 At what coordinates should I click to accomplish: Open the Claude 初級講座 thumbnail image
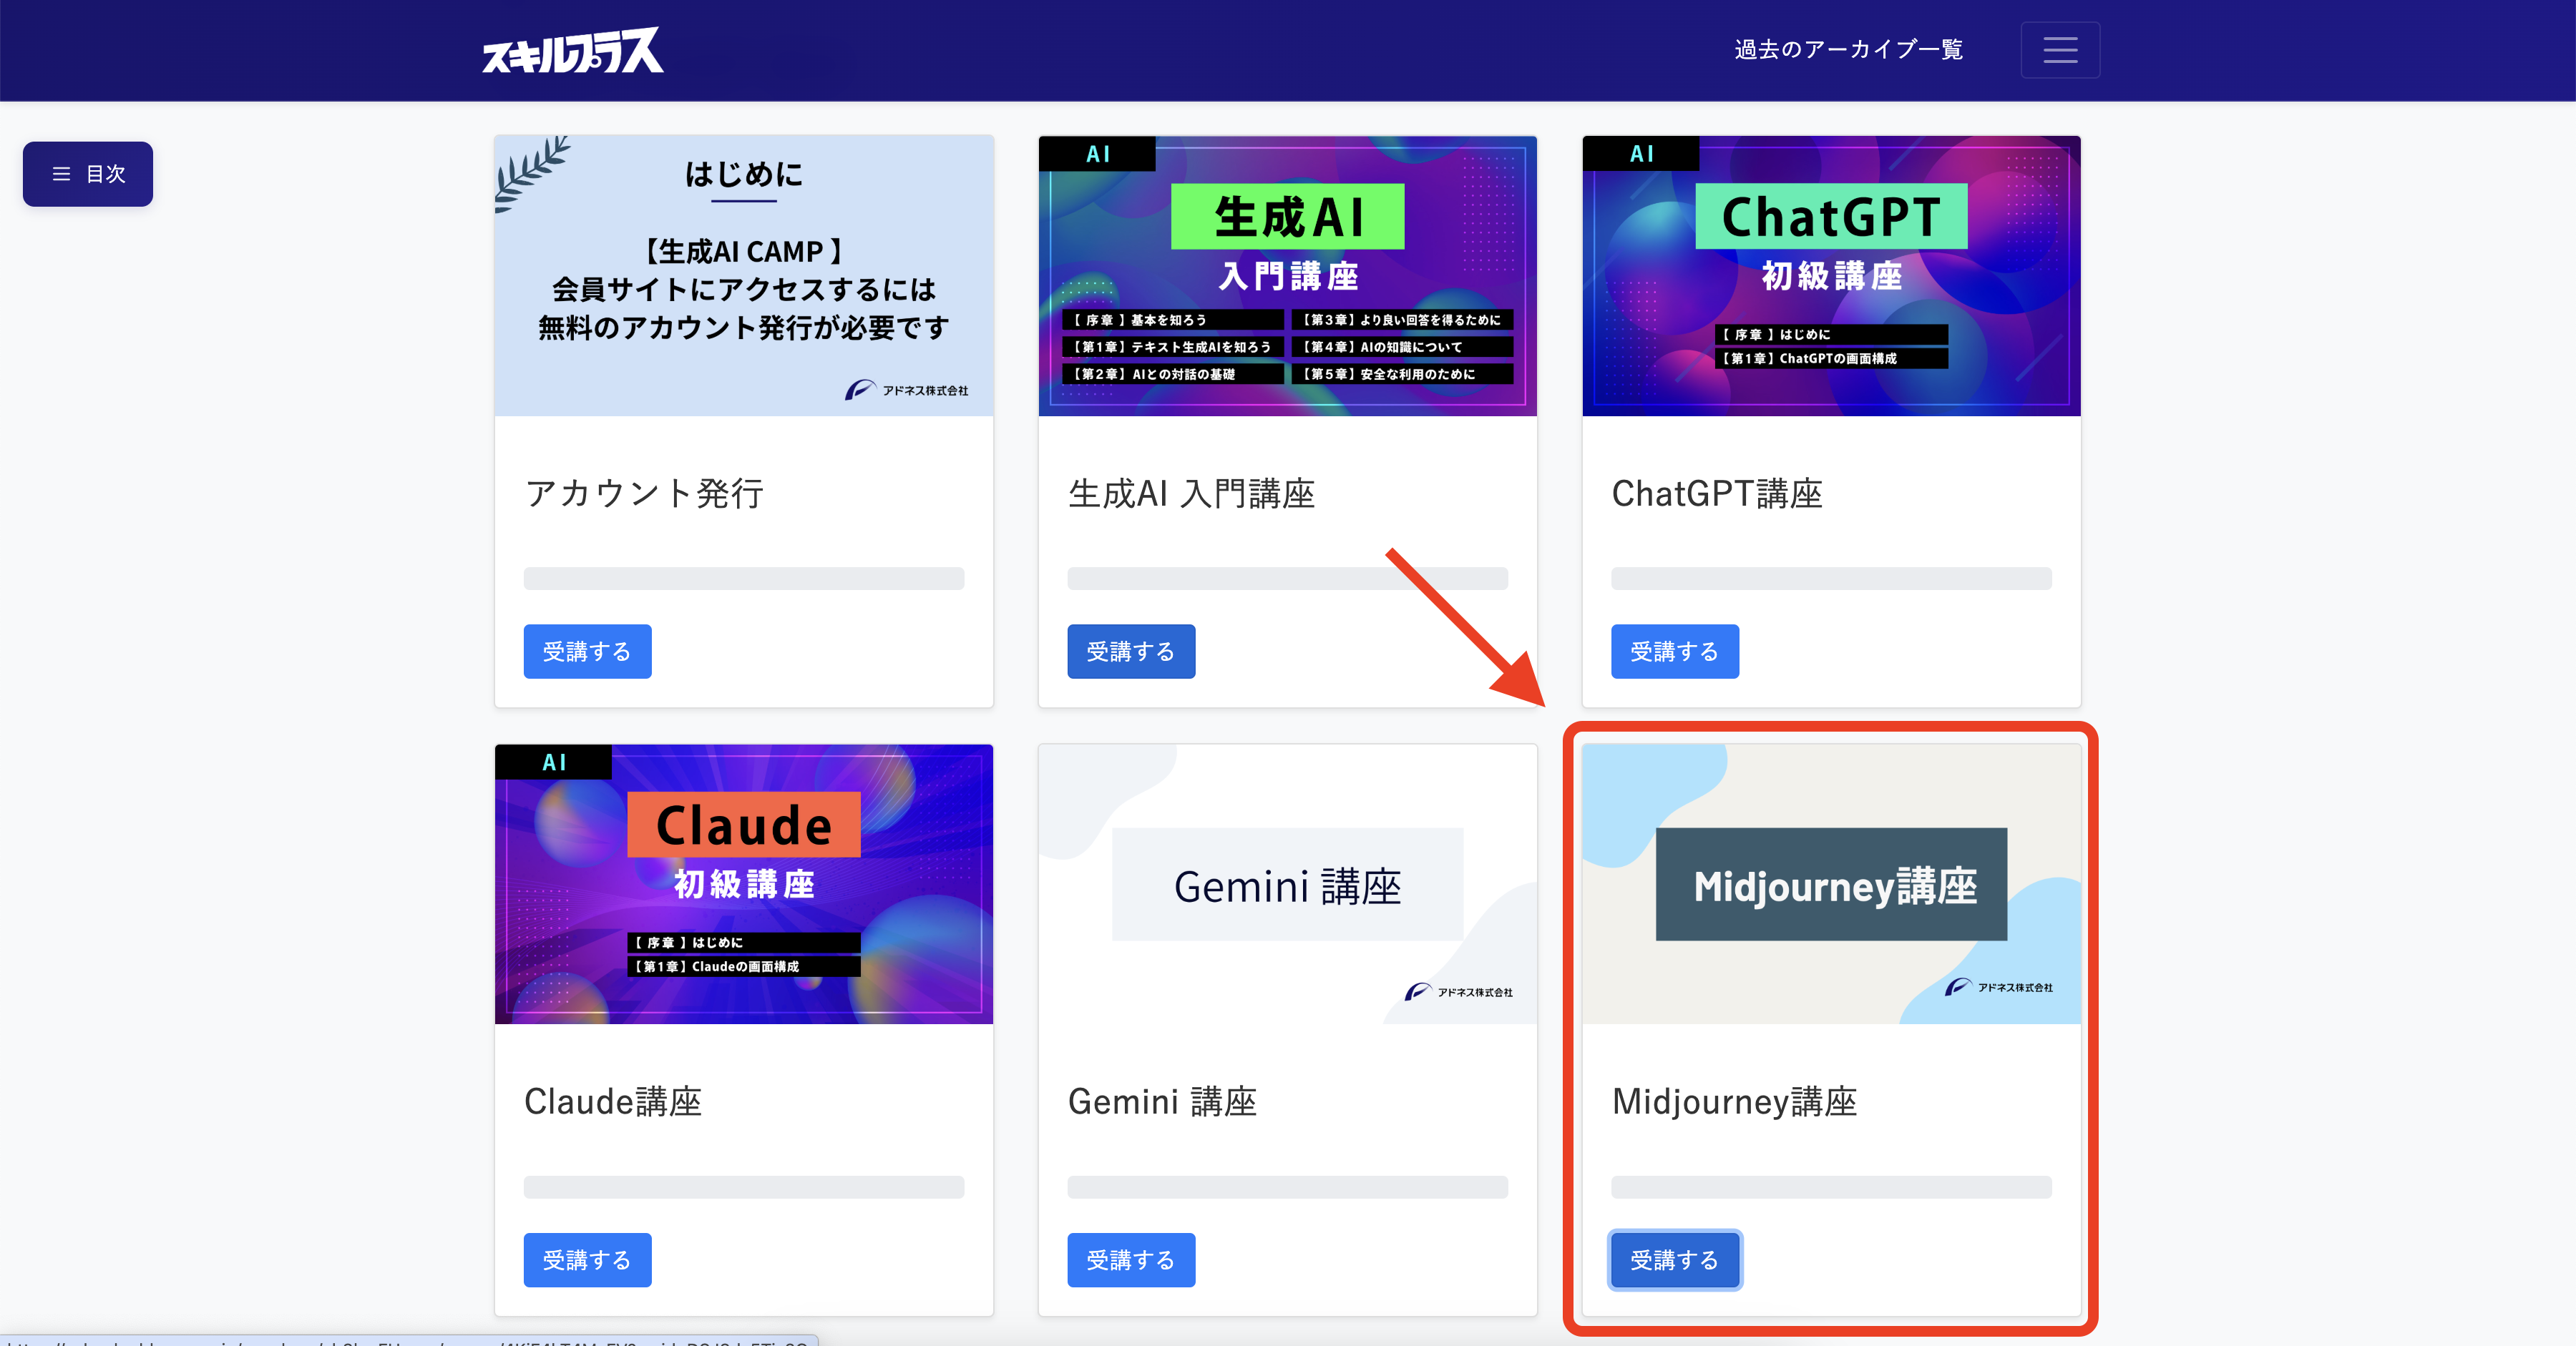(744, 883)
